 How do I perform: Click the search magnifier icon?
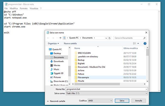[144, 38]
